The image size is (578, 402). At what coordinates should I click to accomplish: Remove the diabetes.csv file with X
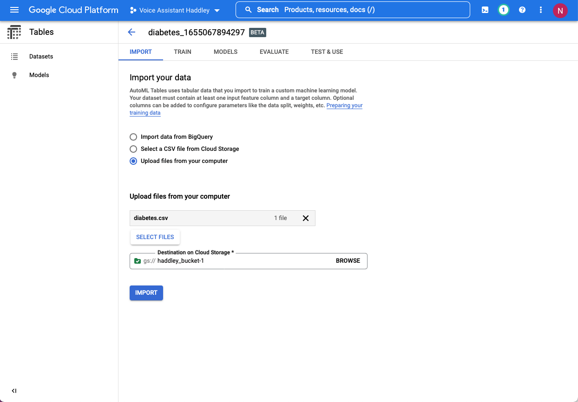pos(306,218)
